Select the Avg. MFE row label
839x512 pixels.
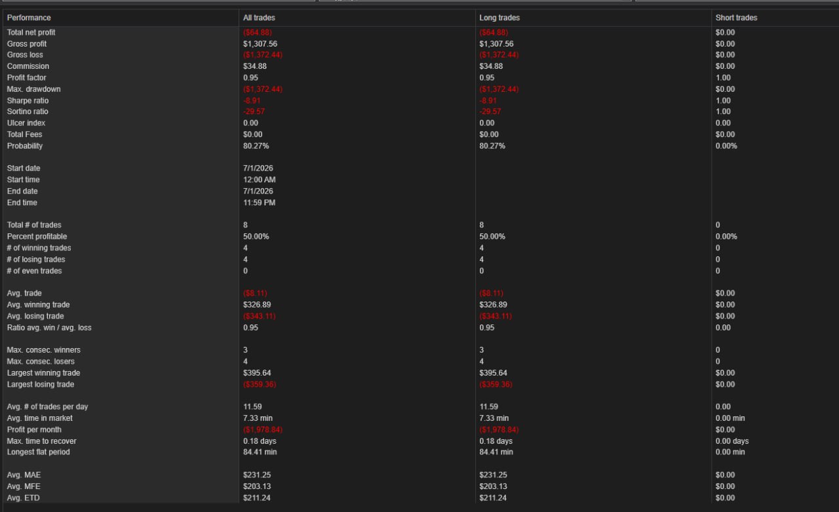[x=25, y=486]
